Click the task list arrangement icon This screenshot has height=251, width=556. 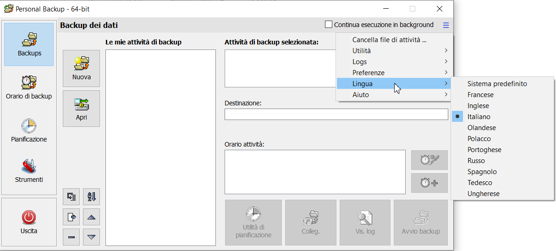[71, 196]
